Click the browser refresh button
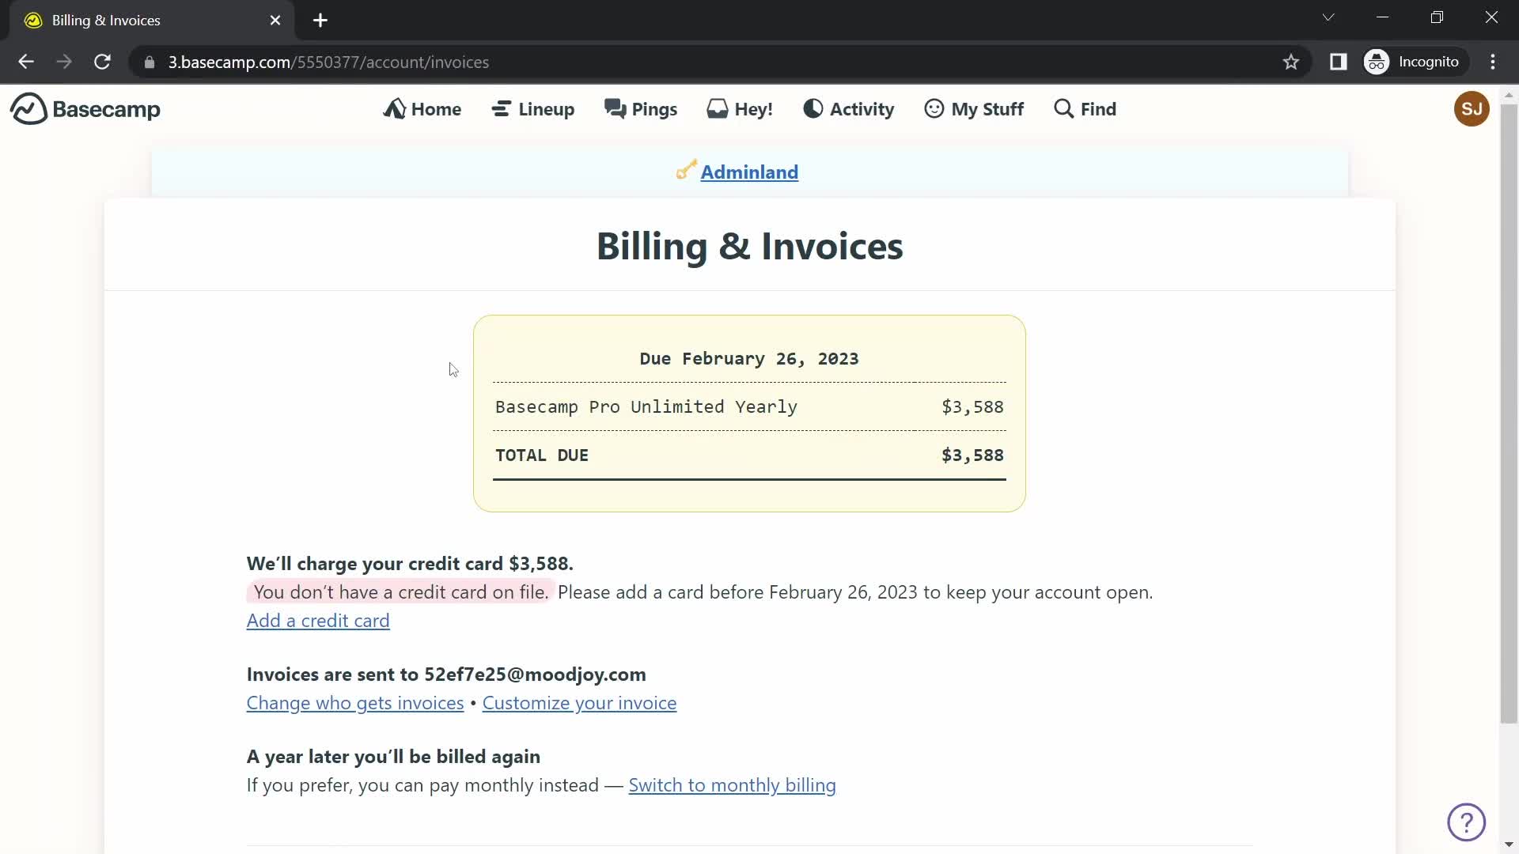Screen dimensions: 1519x854 [102, 62]
